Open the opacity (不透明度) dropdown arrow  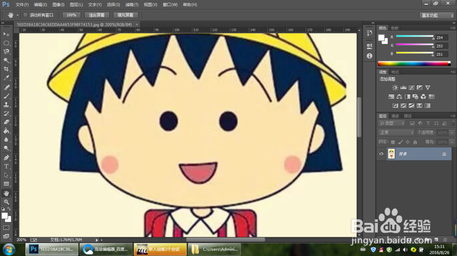click(452, 133)
